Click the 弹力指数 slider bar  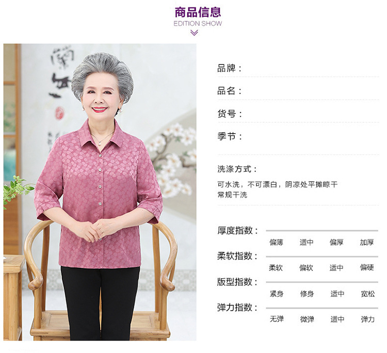tap(322, 308)
